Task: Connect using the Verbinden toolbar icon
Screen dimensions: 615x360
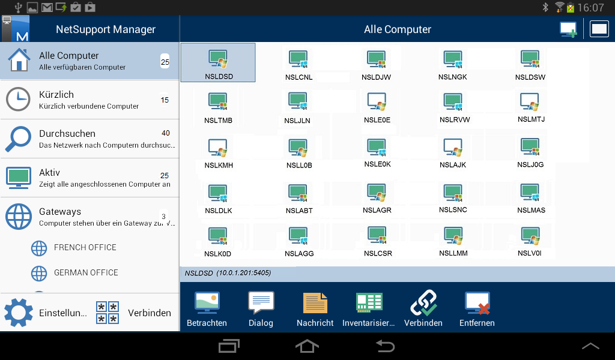Action: click(423, 306)
